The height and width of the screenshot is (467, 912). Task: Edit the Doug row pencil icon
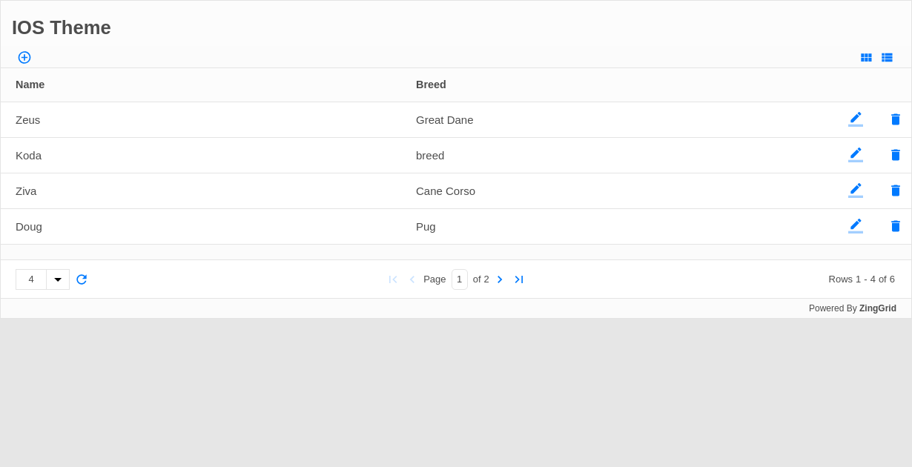click(x=856, y=226)
